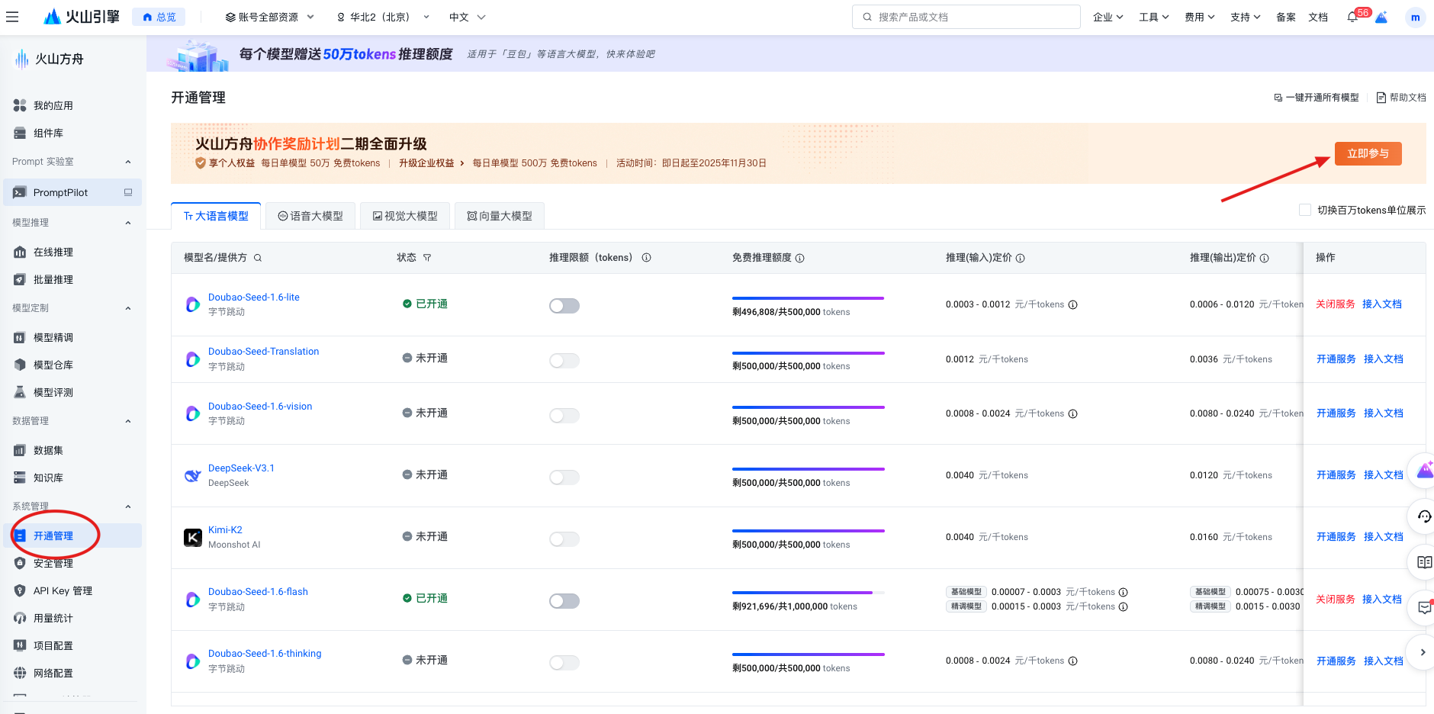The image size is (1434, 714).
Task: Open 费用 top menu dropdown
Action: point(1199,17)
